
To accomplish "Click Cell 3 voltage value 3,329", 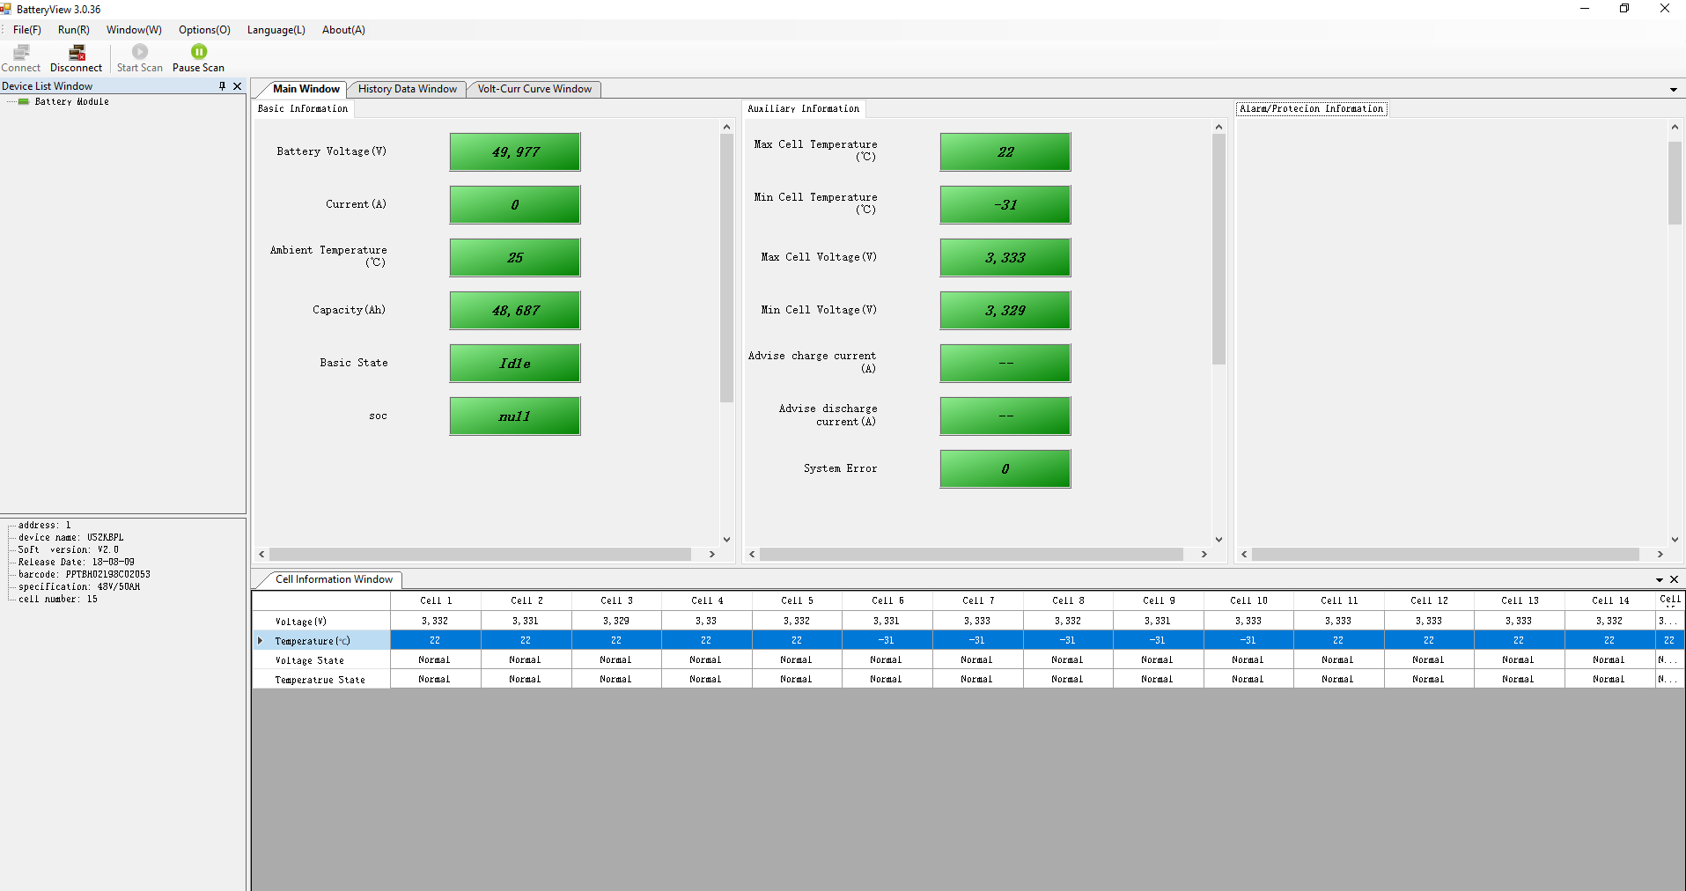I will 616,622.
